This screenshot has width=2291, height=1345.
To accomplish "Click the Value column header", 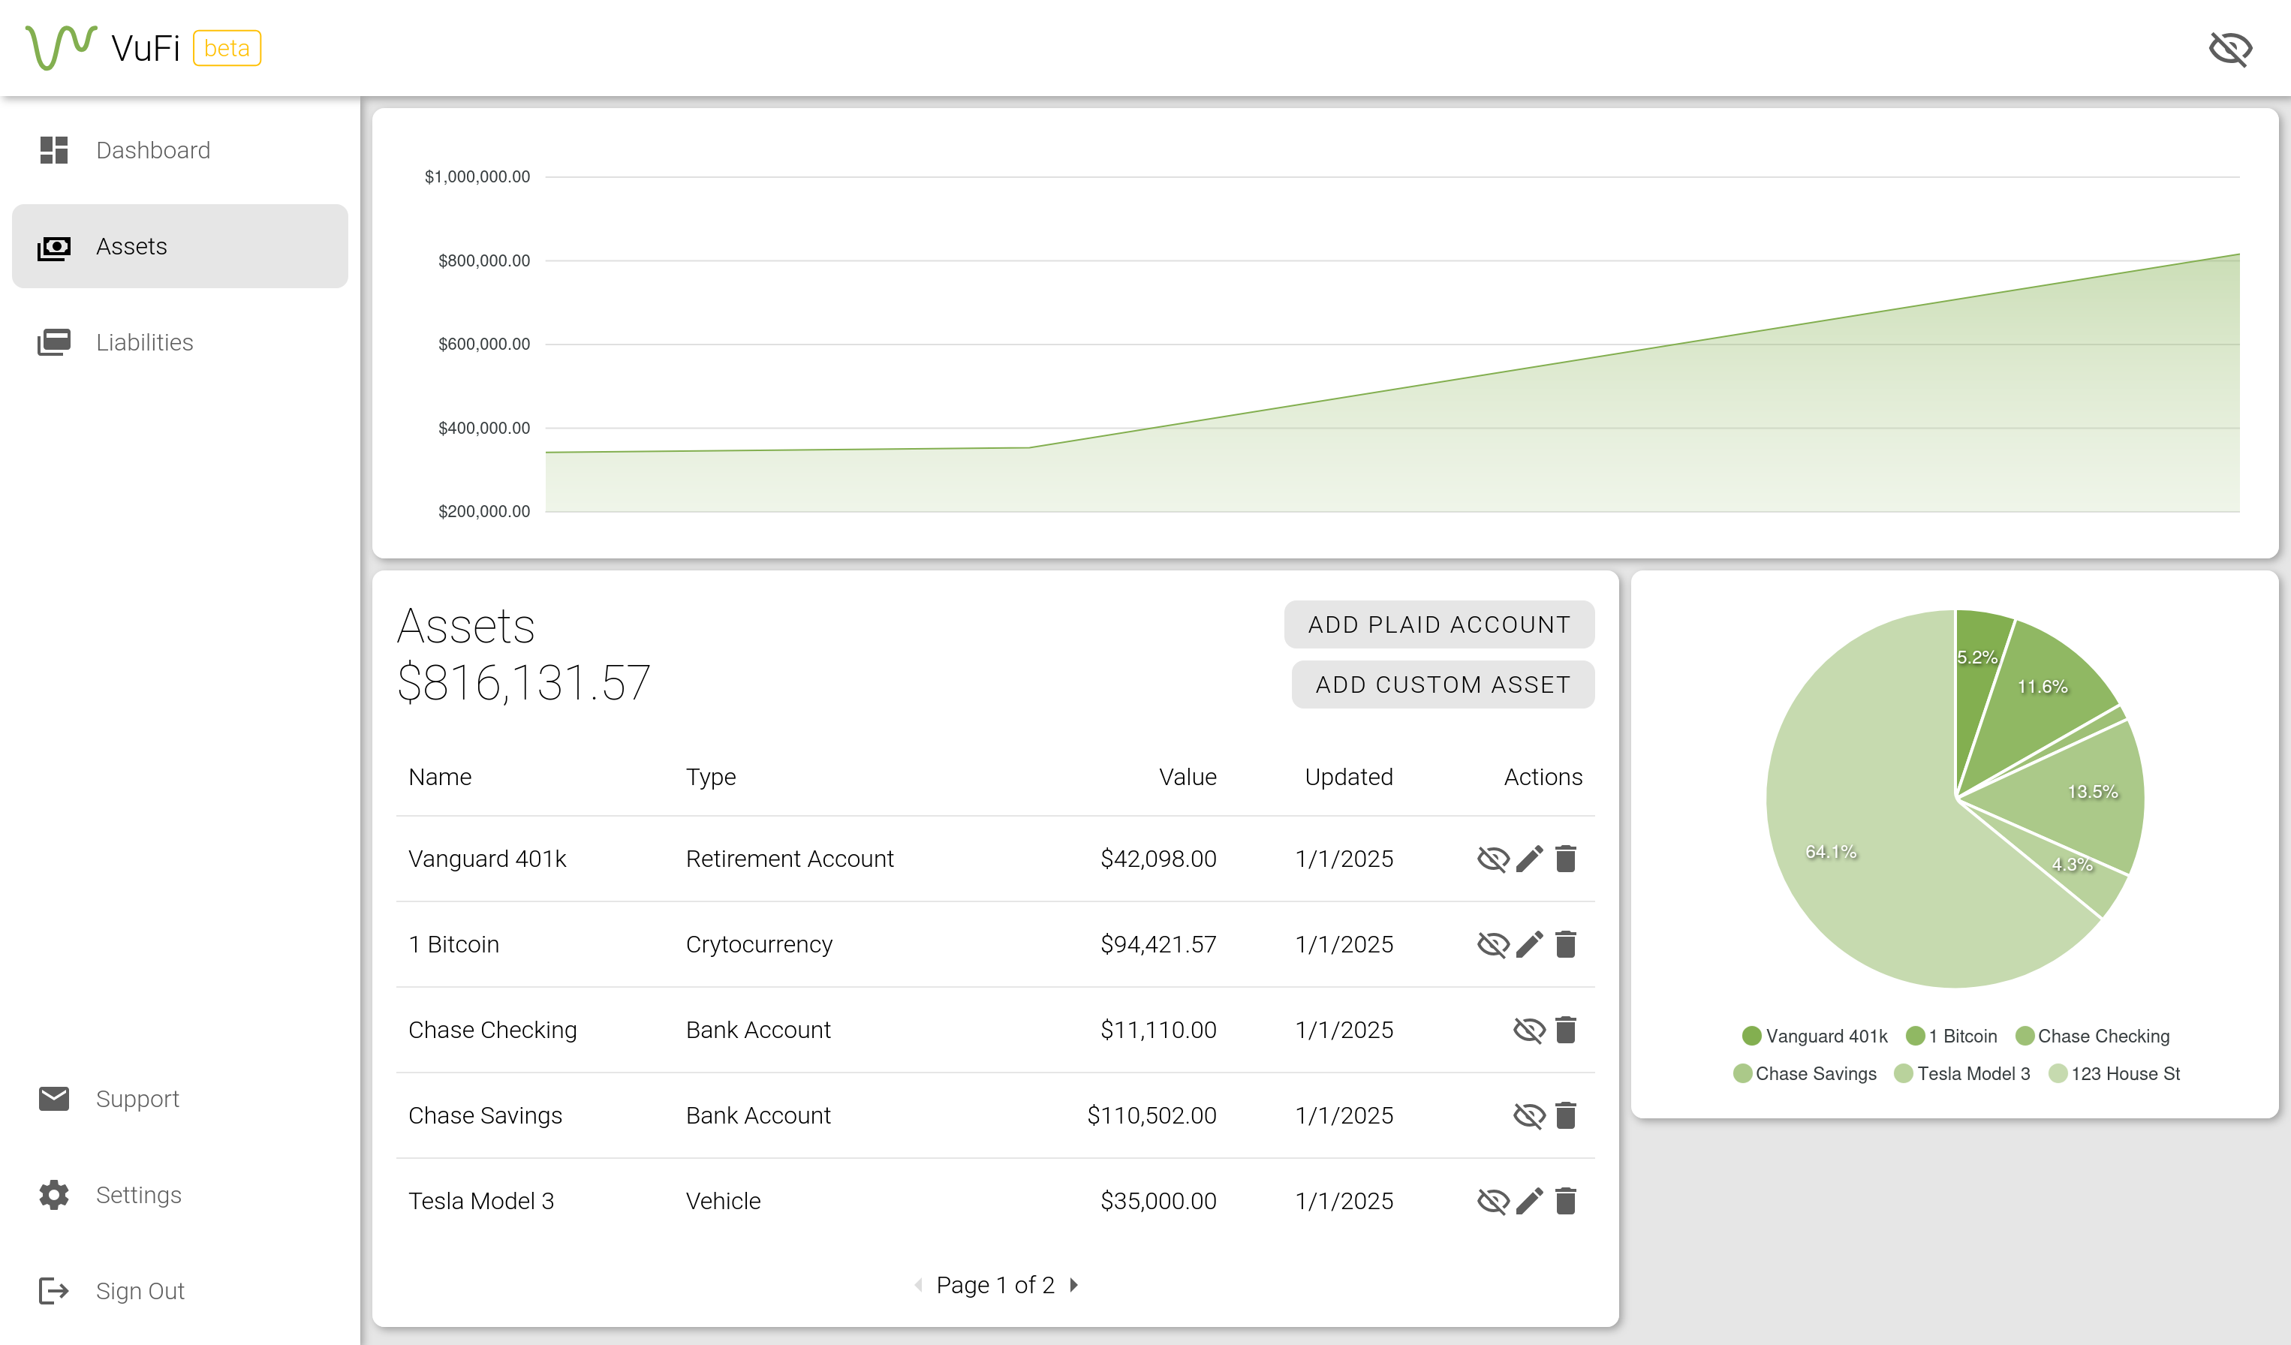I will [x=1188, y=777].
